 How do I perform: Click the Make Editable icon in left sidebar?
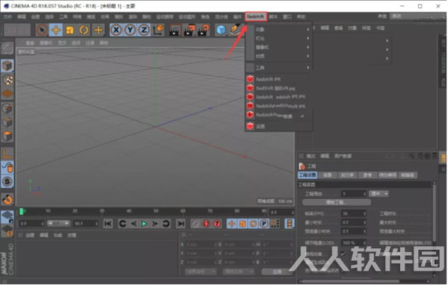pos(7,48)
